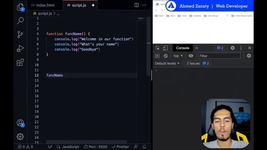
Task: Open the markets bookmarks folder
Action: [x=195, y=16]
